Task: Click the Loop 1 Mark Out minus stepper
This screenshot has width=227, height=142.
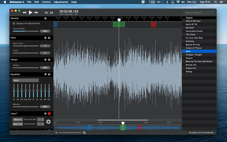Action: click(39, 124)
